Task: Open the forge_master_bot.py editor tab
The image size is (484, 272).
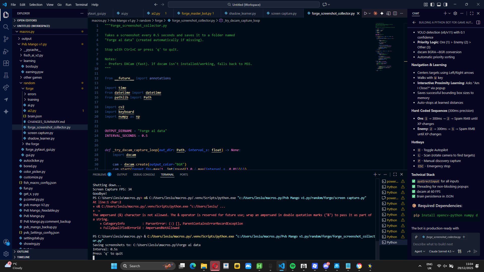Action: point(196,13)
